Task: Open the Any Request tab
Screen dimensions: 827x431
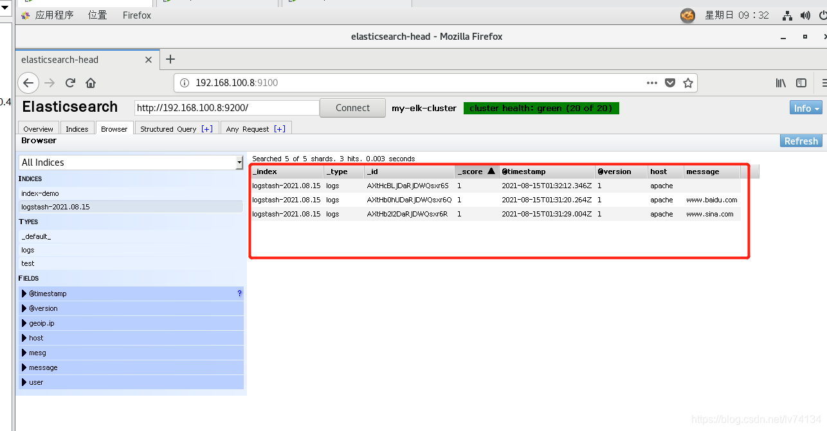Action: click(x=248, y=128)
